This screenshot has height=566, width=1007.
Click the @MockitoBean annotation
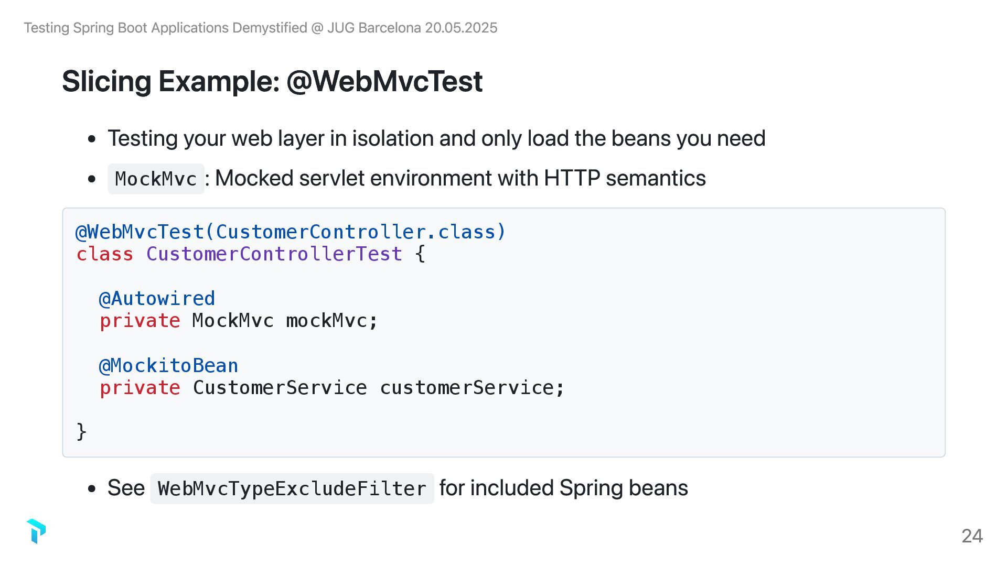pyautogui.click(x=169, y=366)
